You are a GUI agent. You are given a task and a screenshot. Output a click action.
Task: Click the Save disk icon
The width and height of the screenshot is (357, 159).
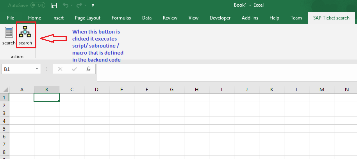tap(54, 5)
